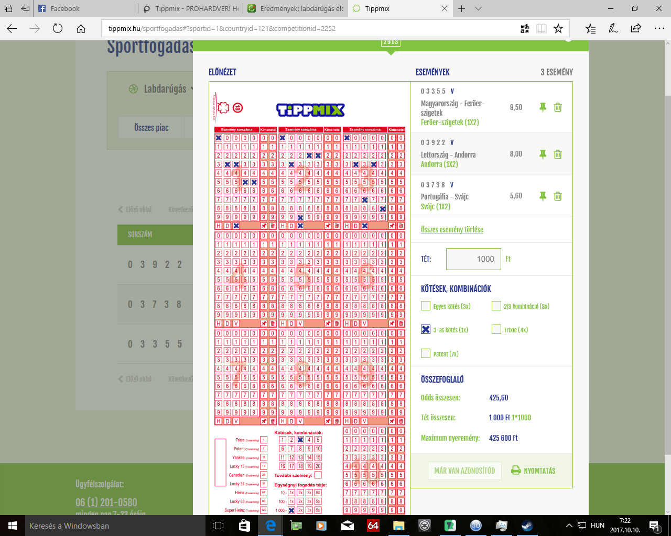The height and width of the screenshot is (536, 671).
Task: Click the Előző oldal link above the table
Action: [135, 209]
